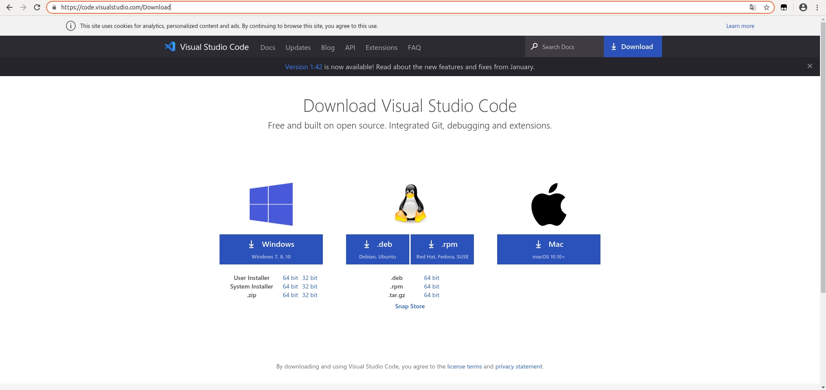Click the padlock icon in the address bar
This screenshot has height=390, width=826.
54,7
